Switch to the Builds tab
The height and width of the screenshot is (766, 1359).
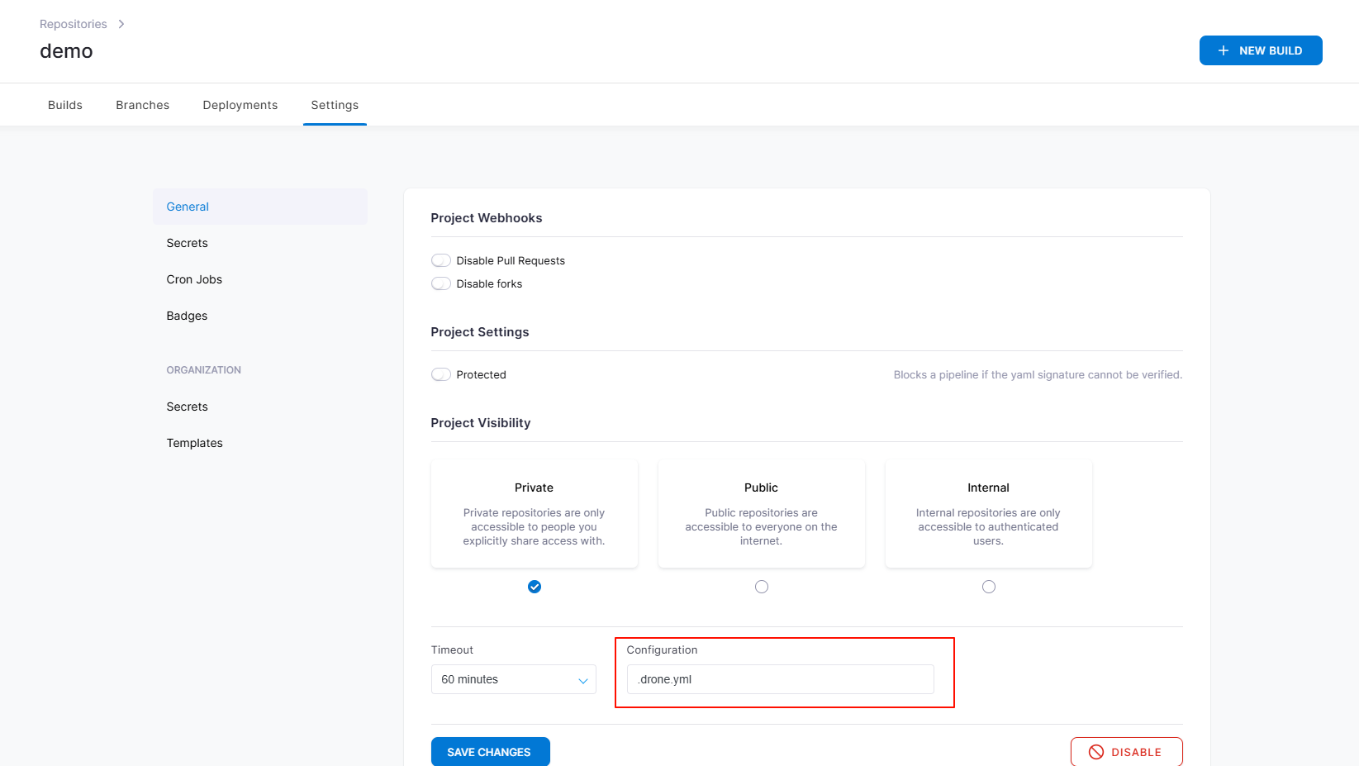[65, 105]
